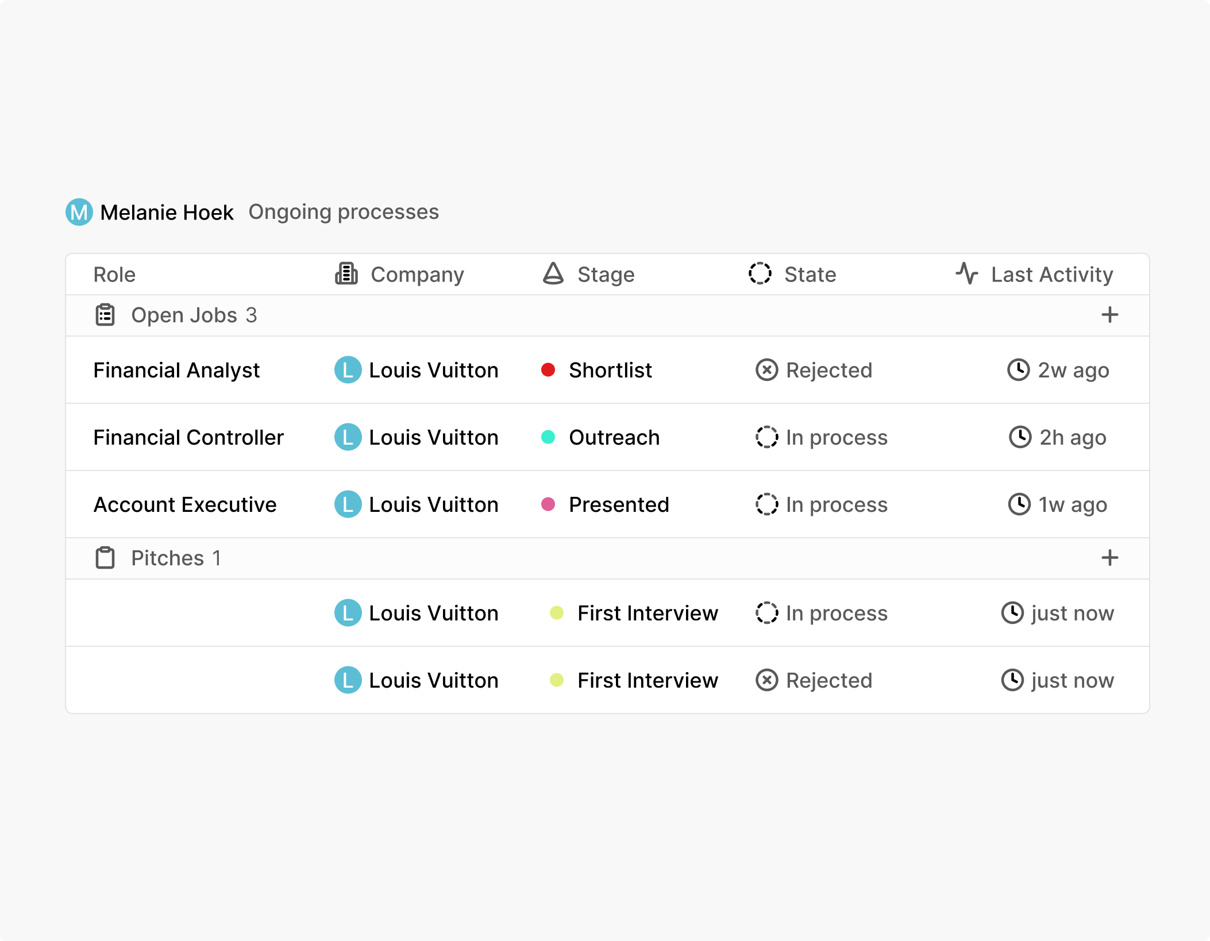Sort by the Last Activity column header
Screen dimensions: 1210x941
[1051, 275]
